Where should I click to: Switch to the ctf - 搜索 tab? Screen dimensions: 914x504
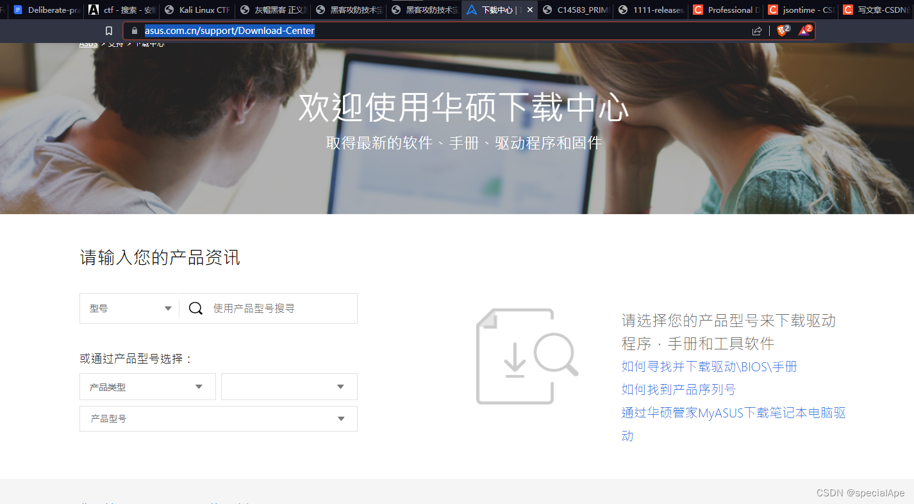tap(122, 10)
